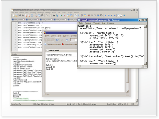Click the Copy icon in Notepad++ toolbar
The height and width of the screenshot is (119, 159).
(39, 16)
